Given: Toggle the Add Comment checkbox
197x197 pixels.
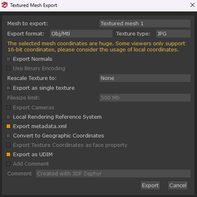Looking at the screenshot, I should pyautogui.click(x=9, y=164).
